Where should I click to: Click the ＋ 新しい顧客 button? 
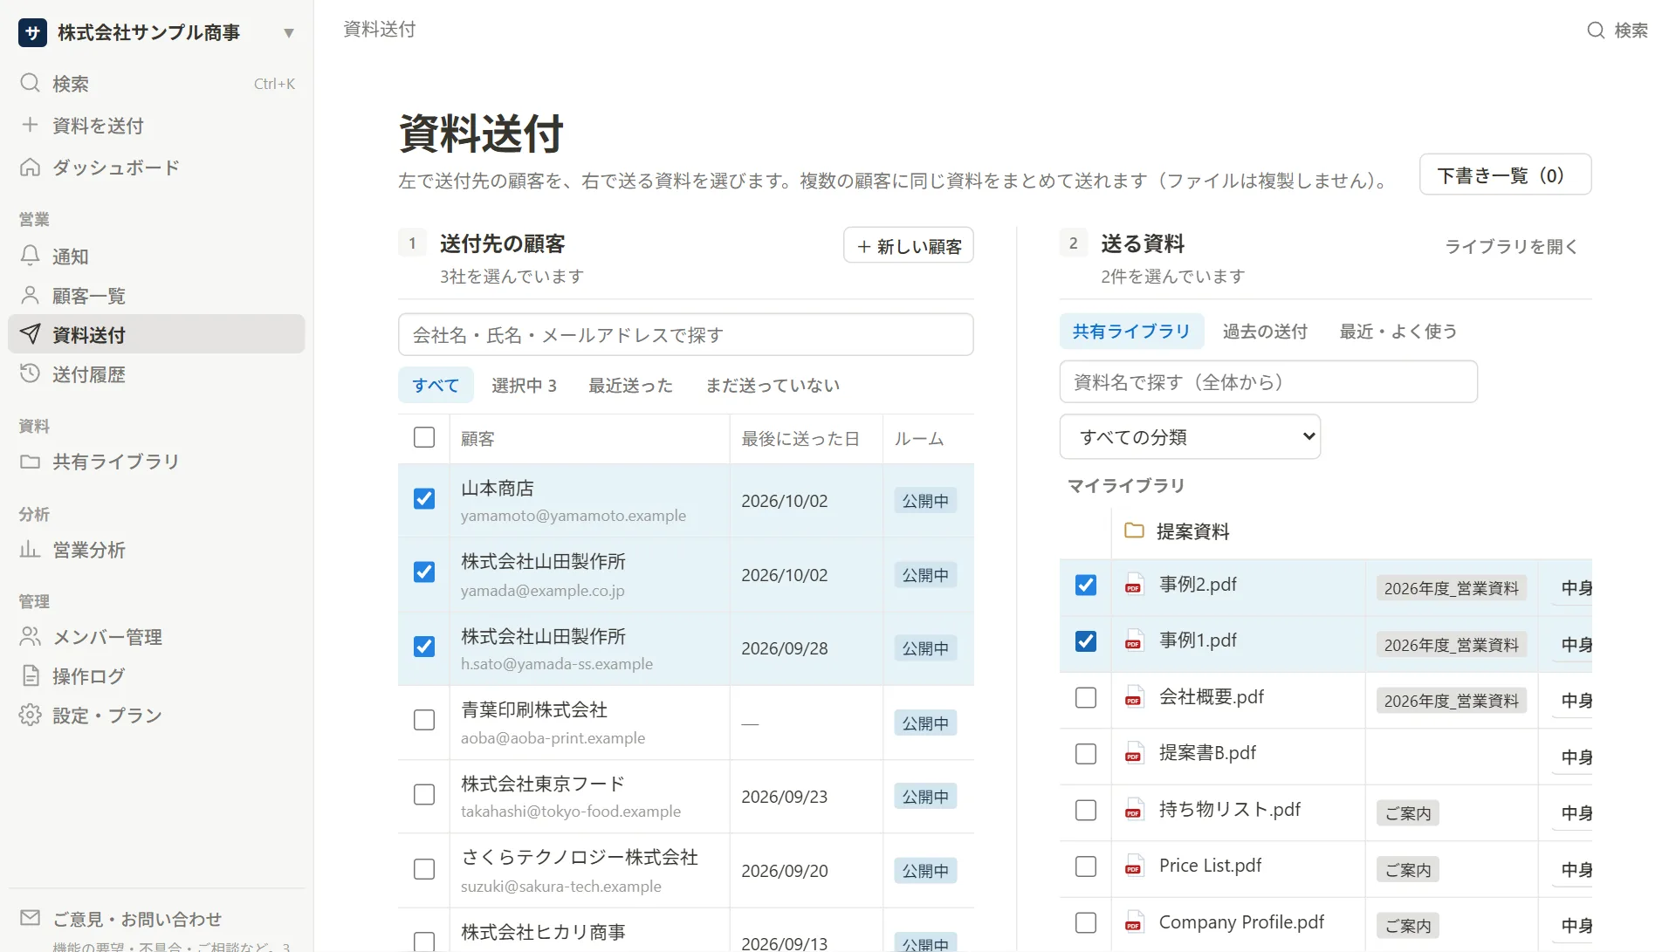coord(909,245)
